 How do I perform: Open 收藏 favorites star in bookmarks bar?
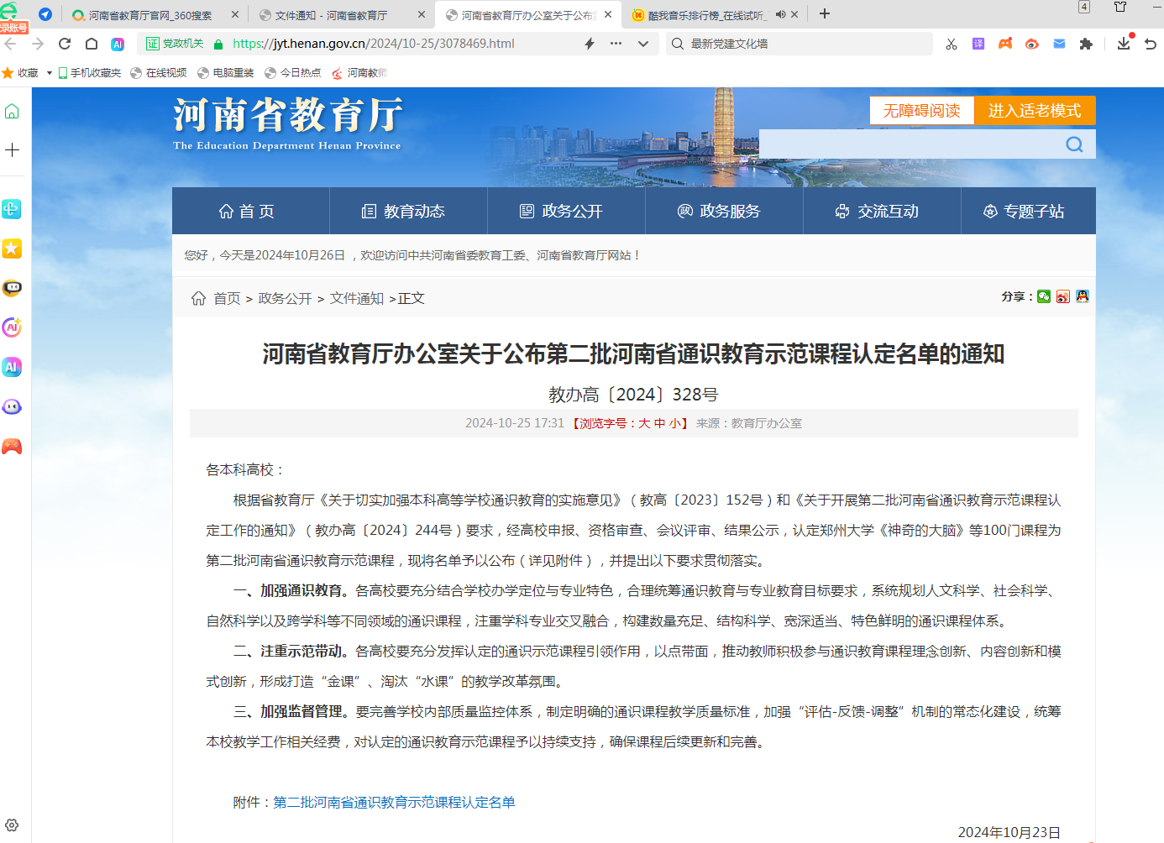click(x=8, y=73)
